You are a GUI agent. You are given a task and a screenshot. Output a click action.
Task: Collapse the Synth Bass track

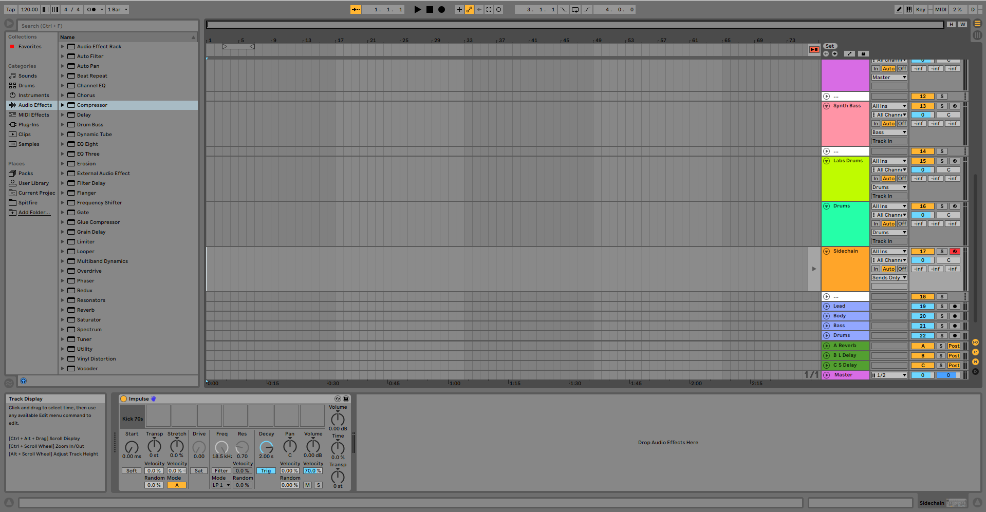[826, 106]
